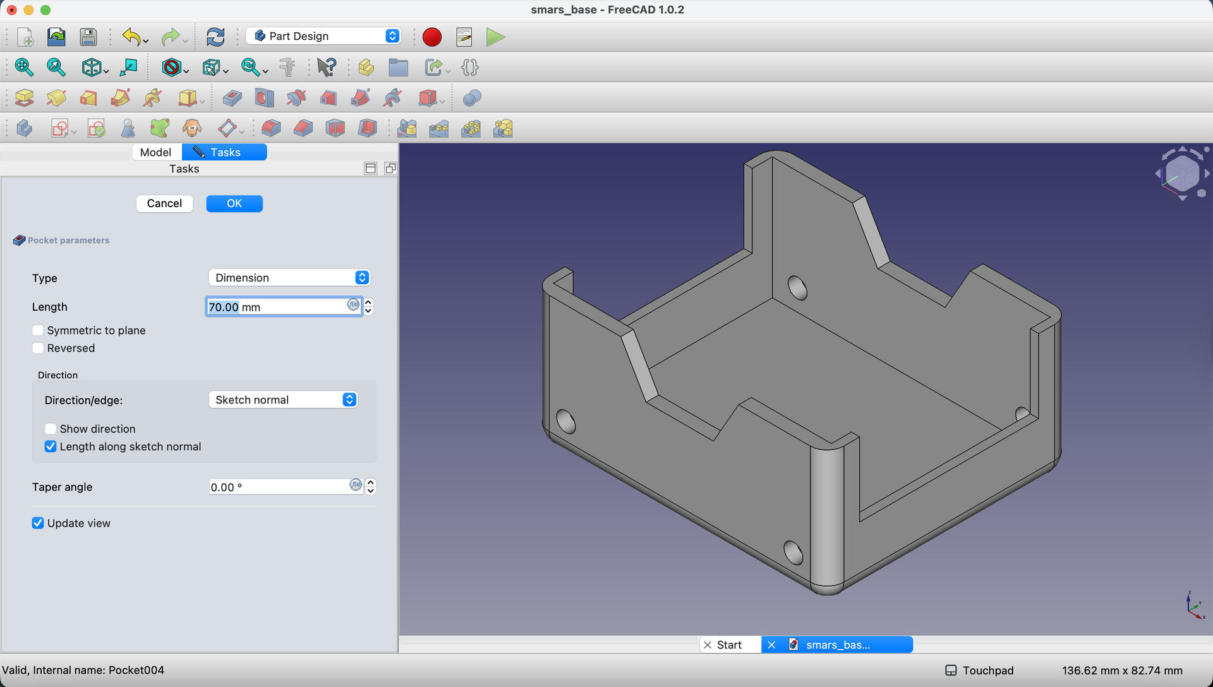This screenshot has width=1213, height=687.
Task: Run macro green play icon
Action: tap(496, 37)
